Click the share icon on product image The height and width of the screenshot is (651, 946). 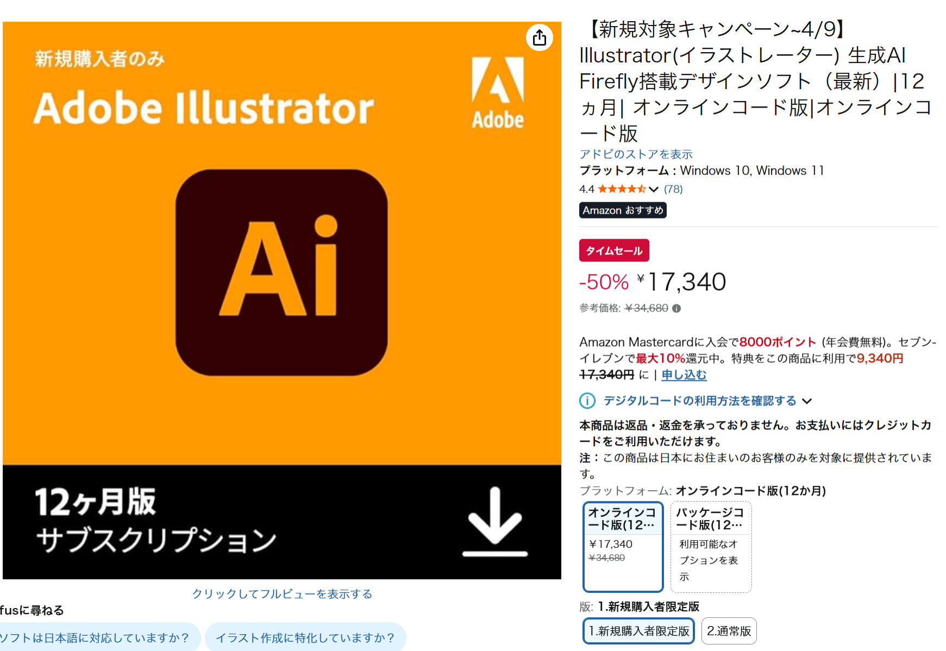click(539, 37)
